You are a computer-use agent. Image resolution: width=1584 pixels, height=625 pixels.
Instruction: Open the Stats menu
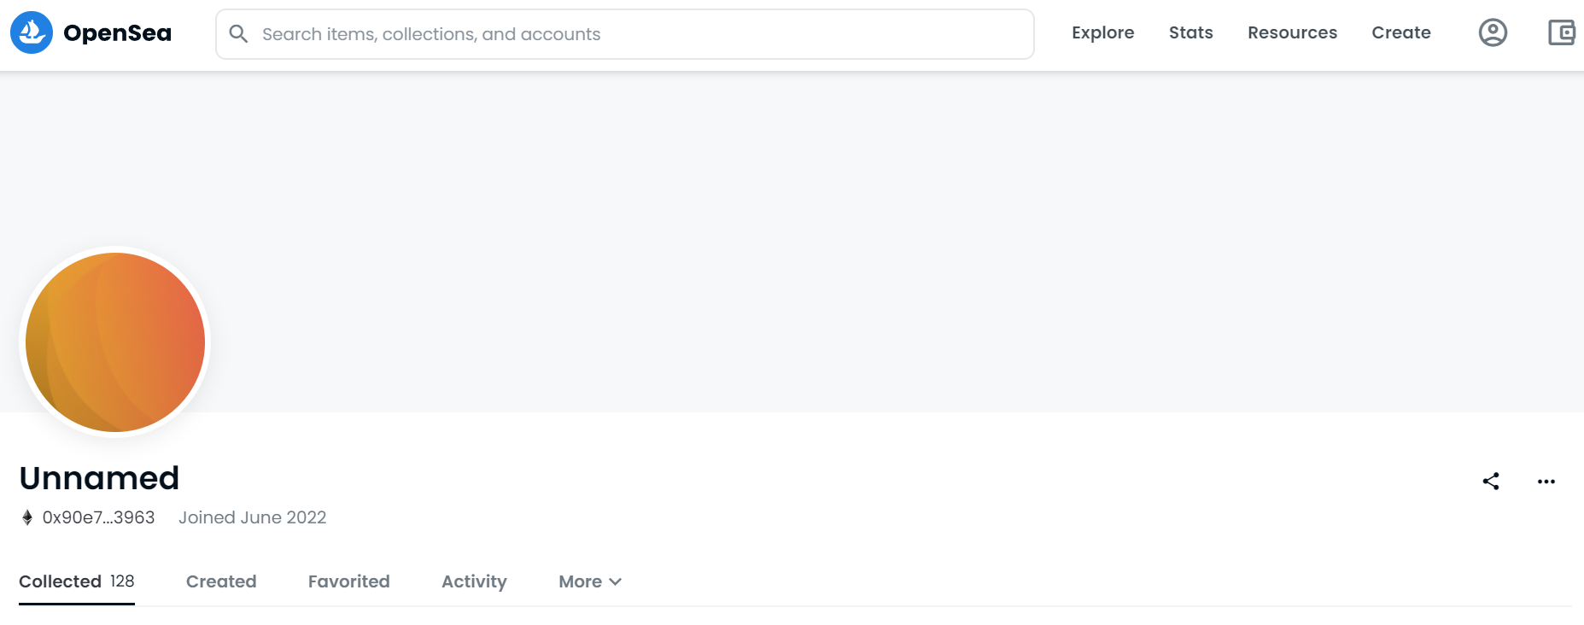click(x=1191, y=32)
